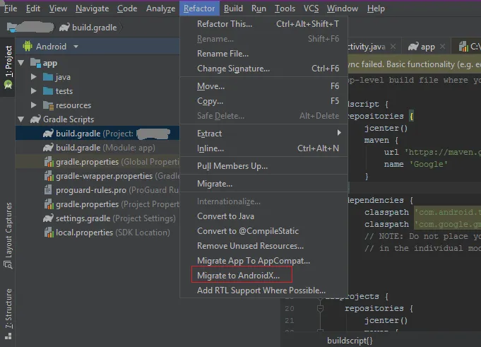The height and width of the screenshot is (347, 481).
Task: Collapse the app module tree node
Action: [21, 63]
